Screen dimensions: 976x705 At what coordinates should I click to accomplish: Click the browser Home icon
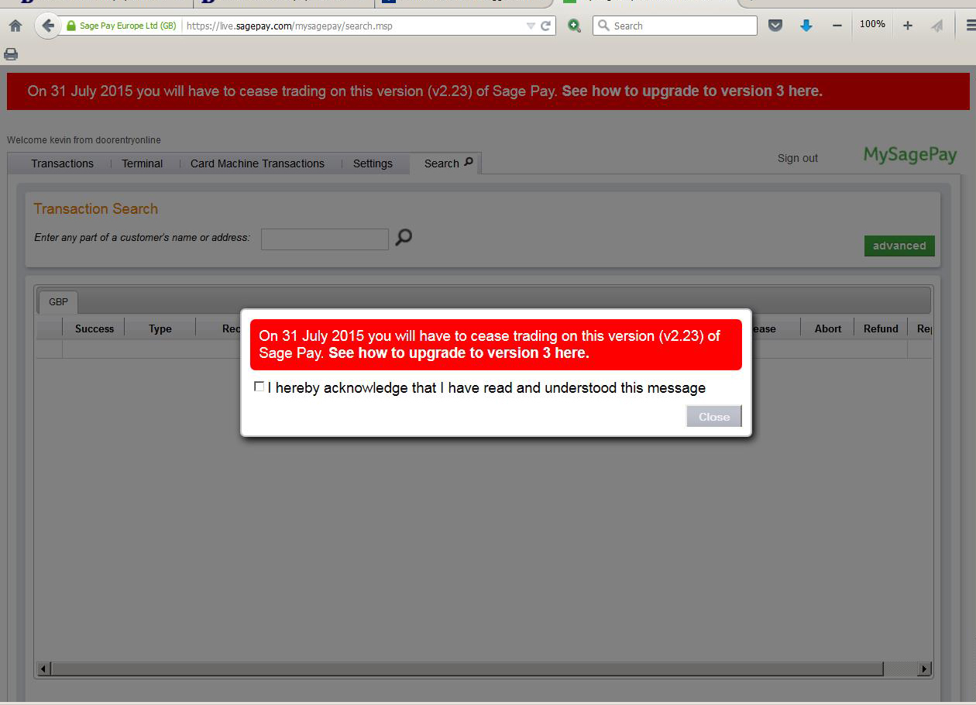(x=15, y=26)
